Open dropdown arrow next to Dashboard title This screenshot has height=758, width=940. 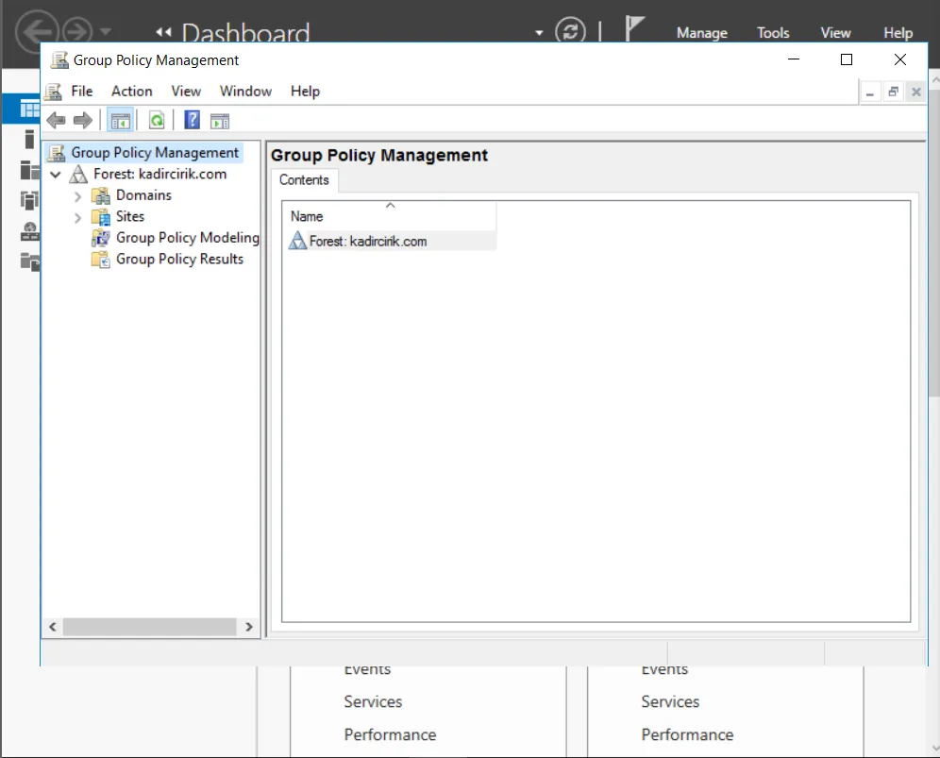pos(539,33)
